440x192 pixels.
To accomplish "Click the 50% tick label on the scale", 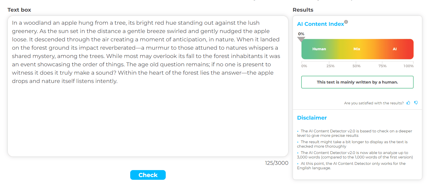I will pos(356,66).
